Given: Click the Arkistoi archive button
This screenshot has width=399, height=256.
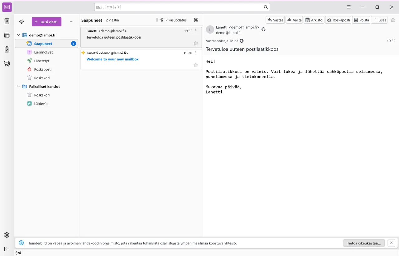Looking at the screenshot, I should [314, 20].
